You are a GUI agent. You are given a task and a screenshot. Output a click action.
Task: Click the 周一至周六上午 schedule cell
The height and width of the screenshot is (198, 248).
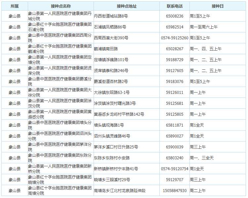[204, 27]
